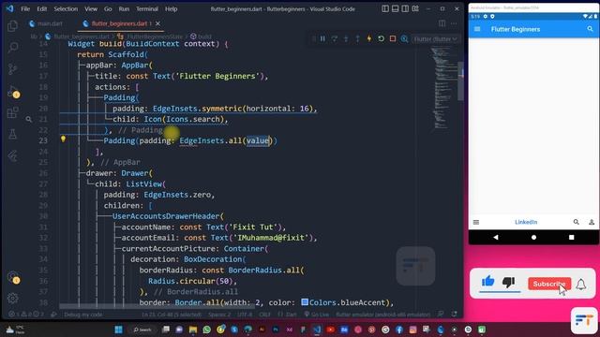
Task: Click Step Over in debug toolbar
Action: pyautogui.click(x=335, y=39)
